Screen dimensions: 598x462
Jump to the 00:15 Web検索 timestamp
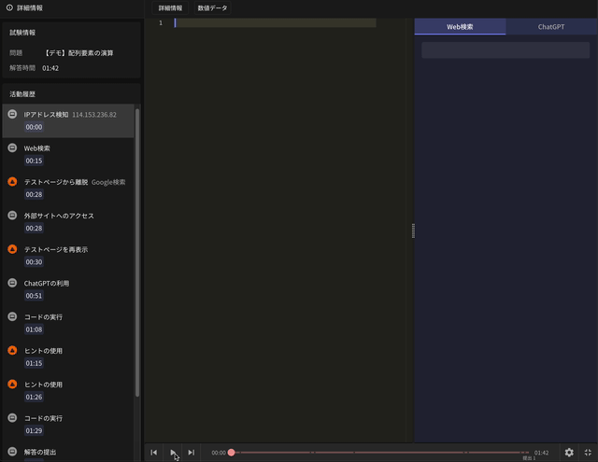pyautogui.click(x=34, y=161)
